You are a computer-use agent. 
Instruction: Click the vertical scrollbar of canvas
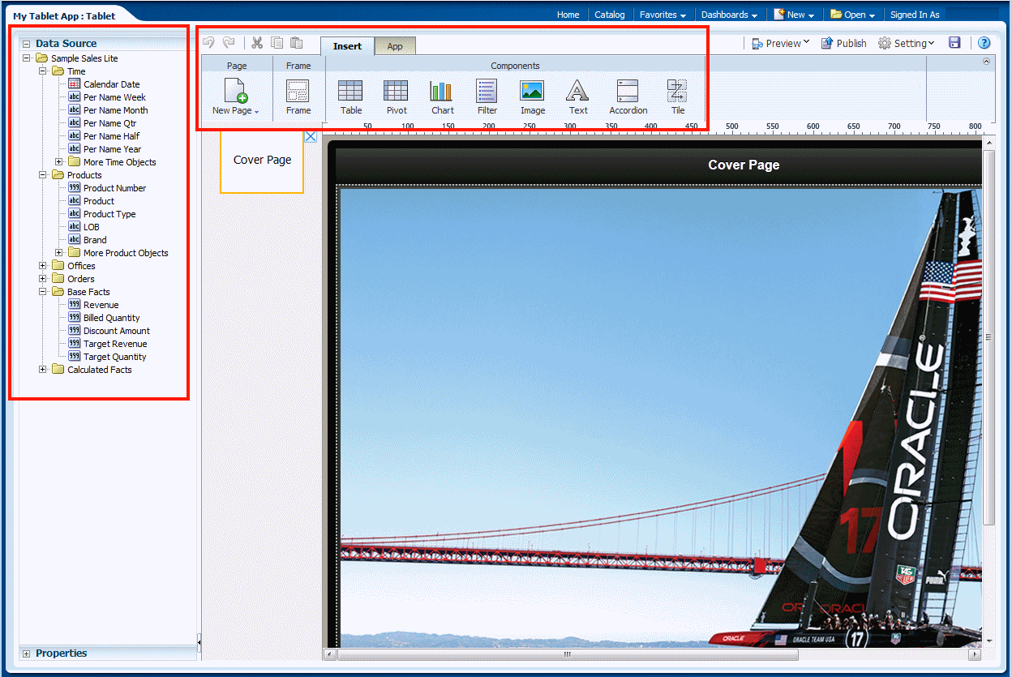coord(988,336)
